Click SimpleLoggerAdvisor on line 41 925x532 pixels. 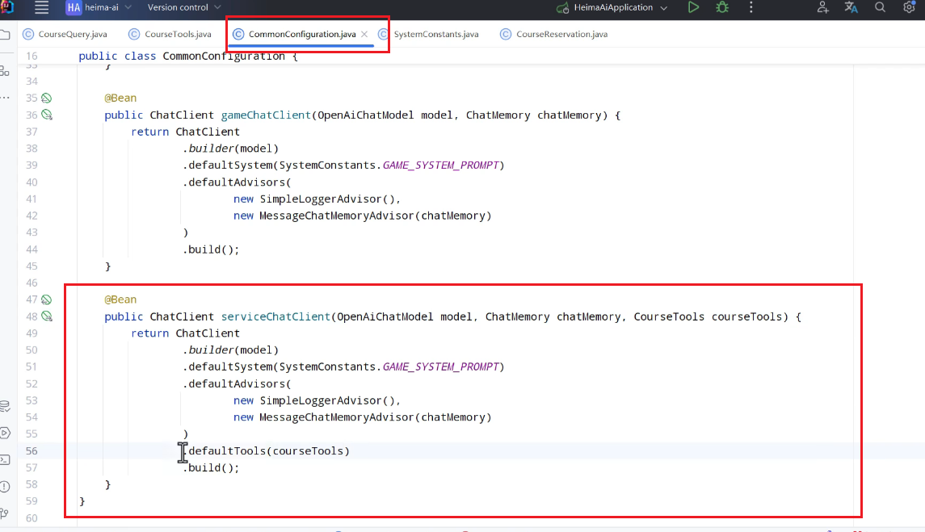click(321, 199)
